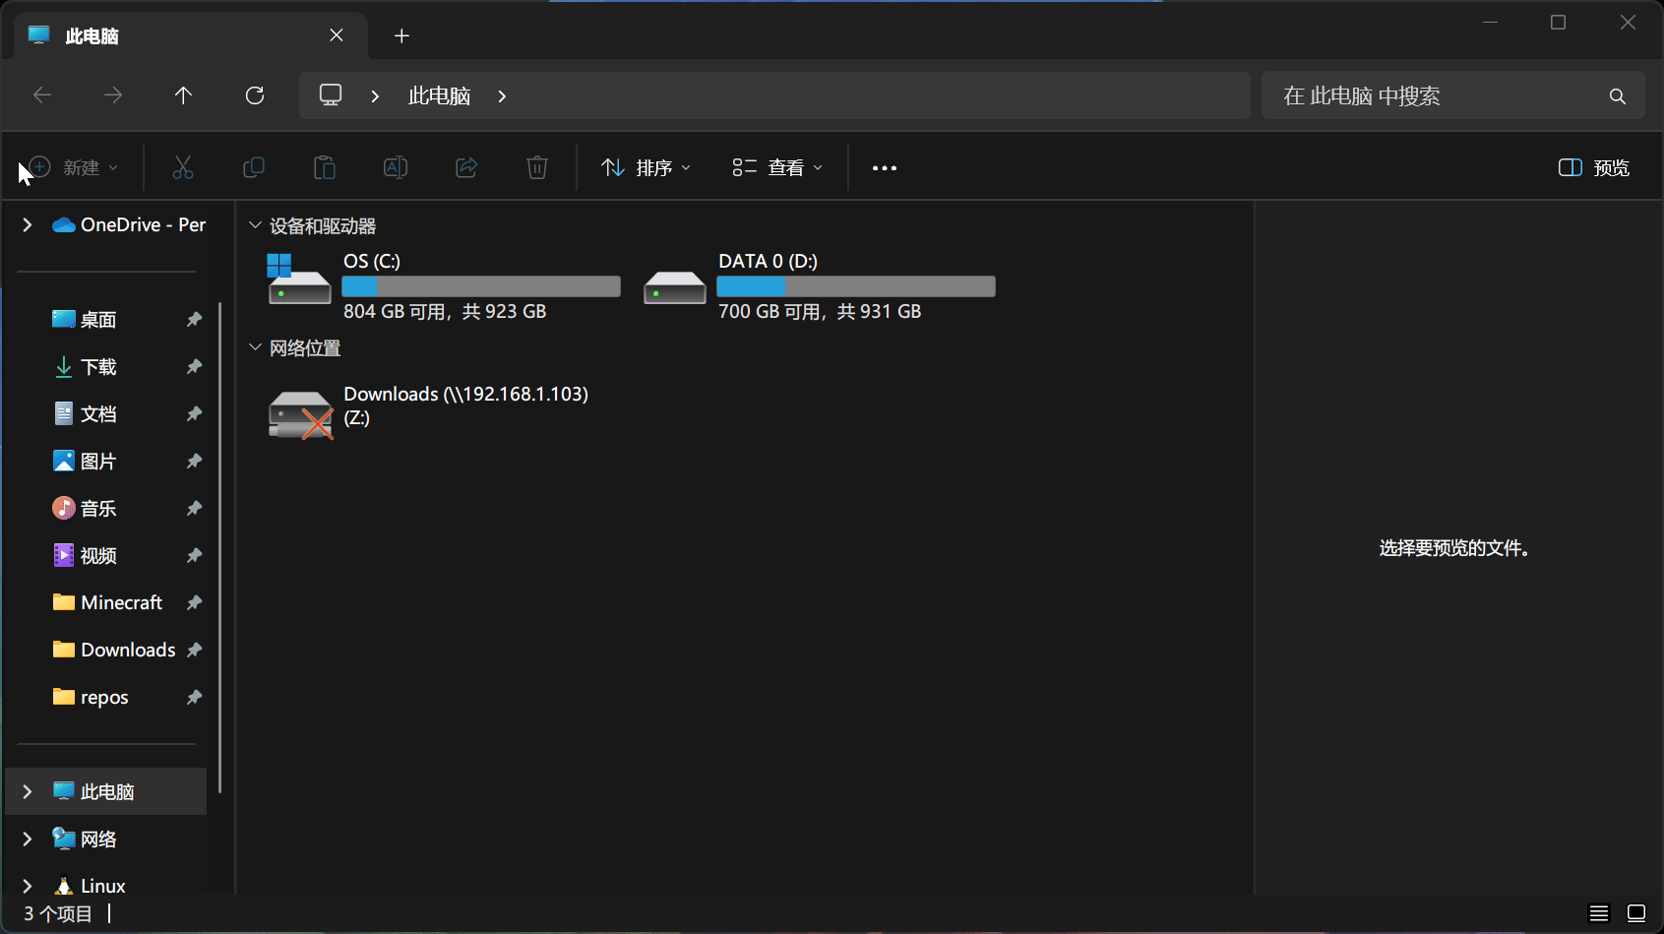This screenshot has width=1664, height=934.
Task: Click the Delete icon
Action: click(536, 167)
